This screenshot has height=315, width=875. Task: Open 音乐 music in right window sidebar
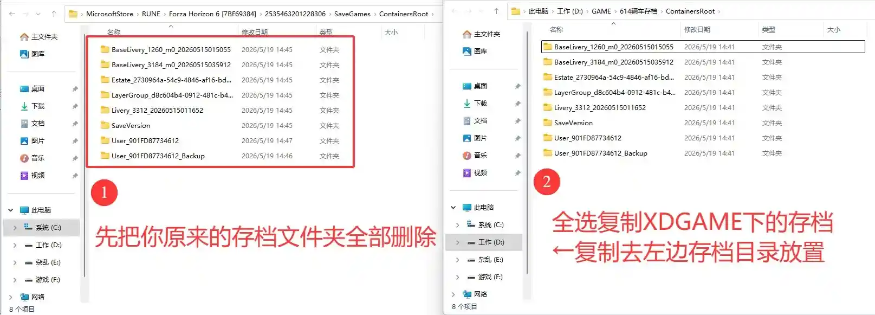coord(475,155)
